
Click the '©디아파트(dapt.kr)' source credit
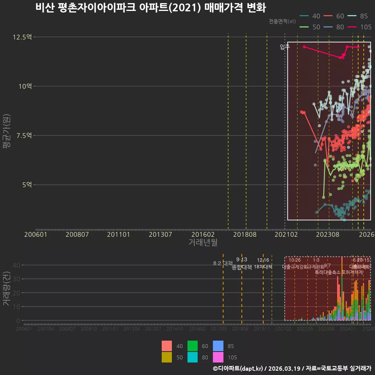(238, 368)
